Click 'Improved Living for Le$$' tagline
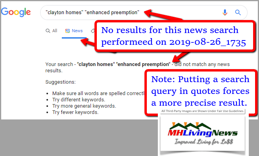This screenshot has height=156, width=259. (x=204, y=142)
